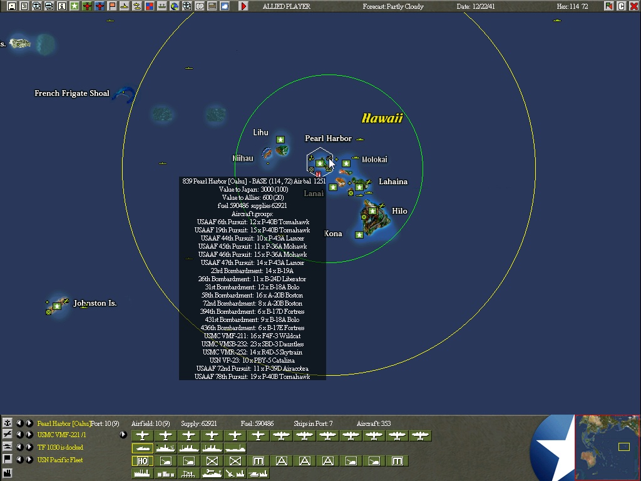Click the 'C' icon in top-right toolbar
This screenshot has height=481, width=641.
(622, 6)
